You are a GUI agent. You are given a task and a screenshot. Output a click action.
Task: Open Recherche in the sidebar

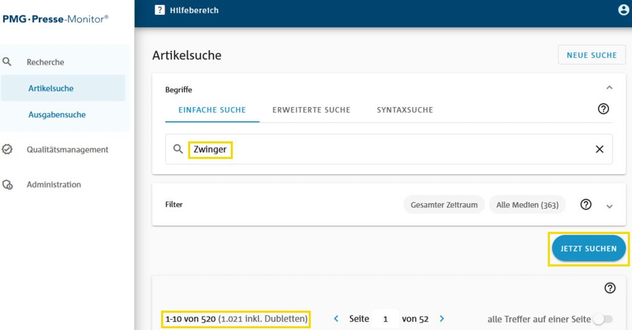click(45, 62)
